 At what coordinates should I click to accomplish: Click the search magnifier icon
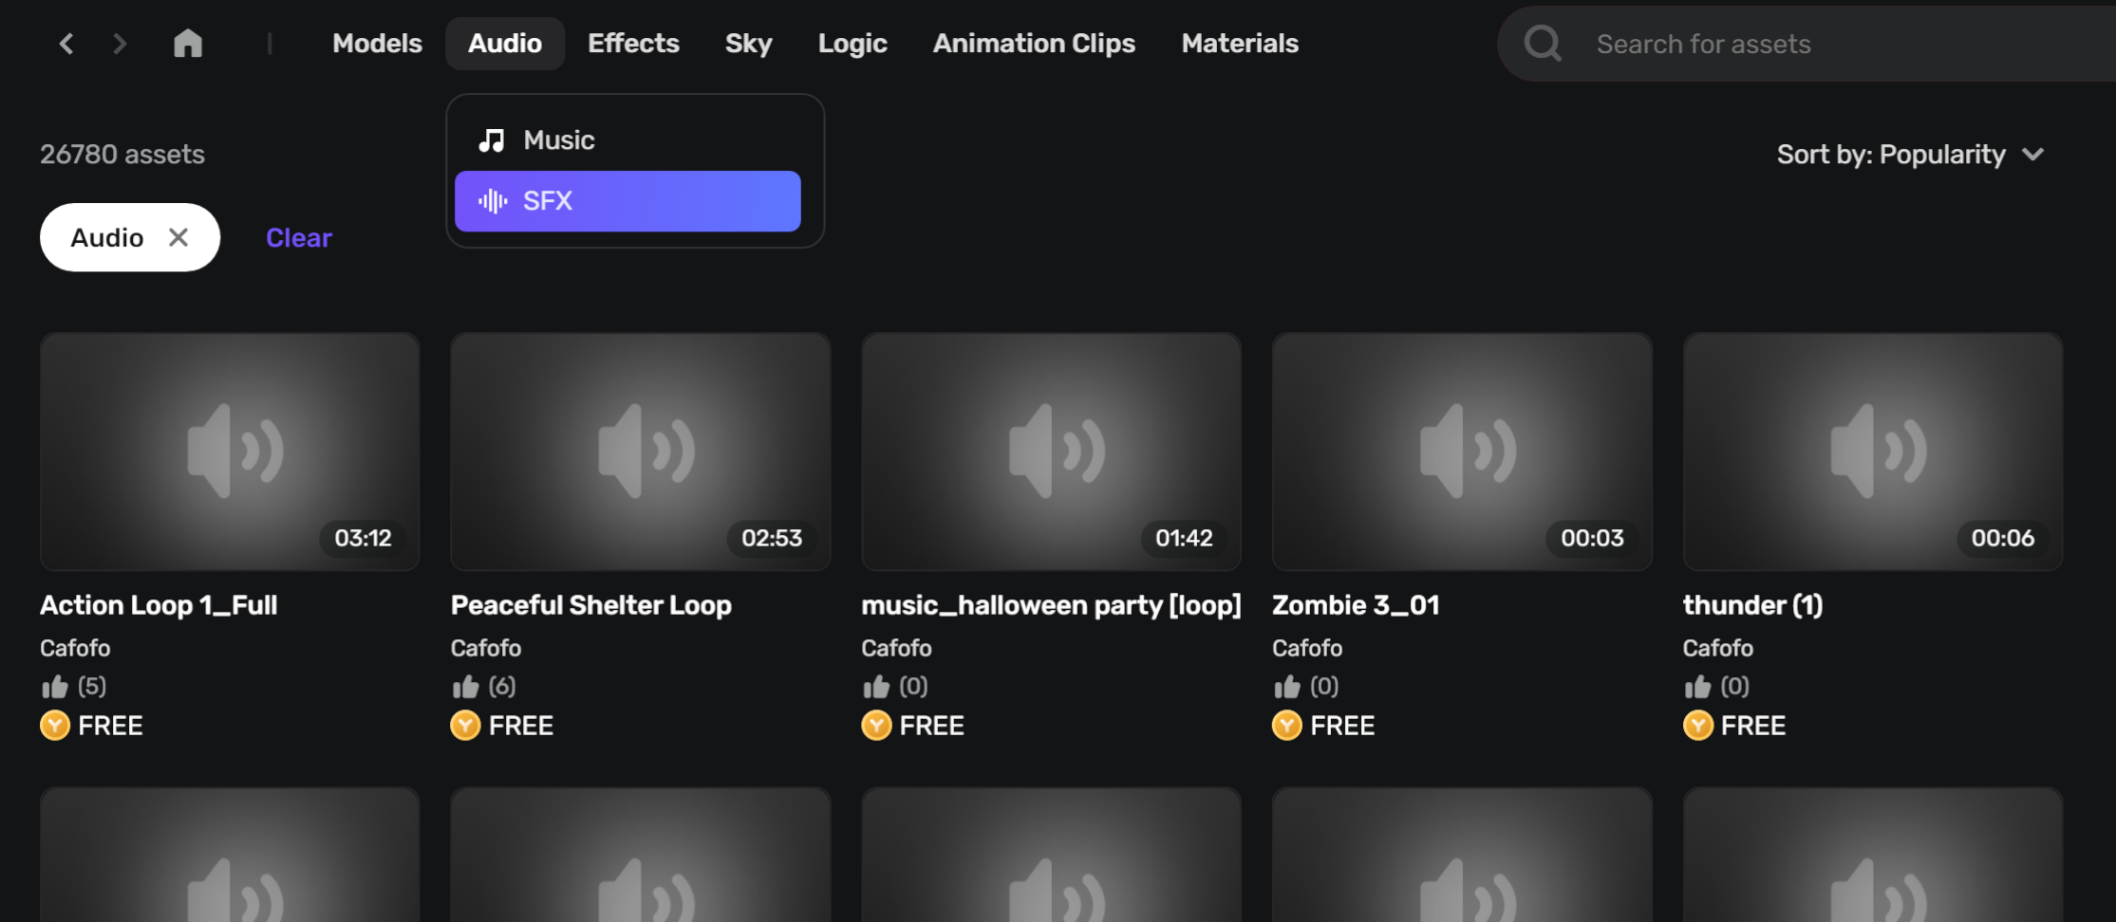1543,44
